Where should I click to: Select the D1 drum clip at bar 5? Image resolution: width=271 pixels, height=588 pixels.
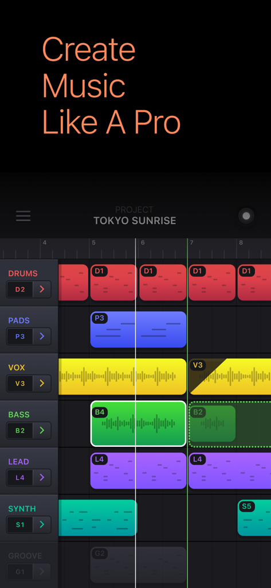point(114,283)
